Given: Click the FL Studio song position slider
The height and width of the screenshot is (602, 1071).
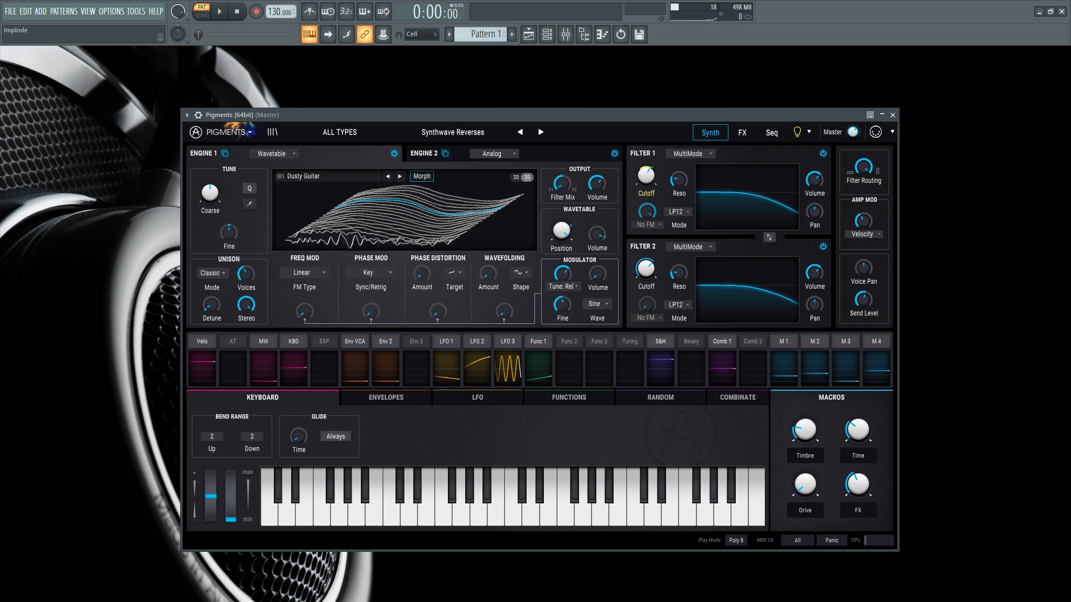Looking at the screenshot, I should tap(244, 35).
